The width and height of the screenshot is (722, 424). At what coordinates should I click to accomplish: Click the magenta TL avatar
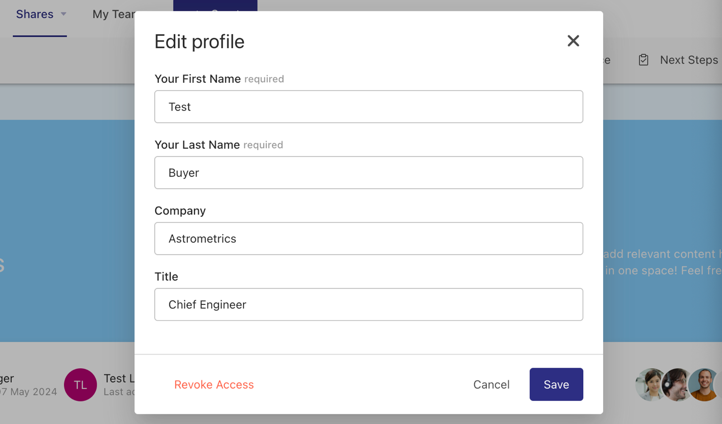click(80, 385)
